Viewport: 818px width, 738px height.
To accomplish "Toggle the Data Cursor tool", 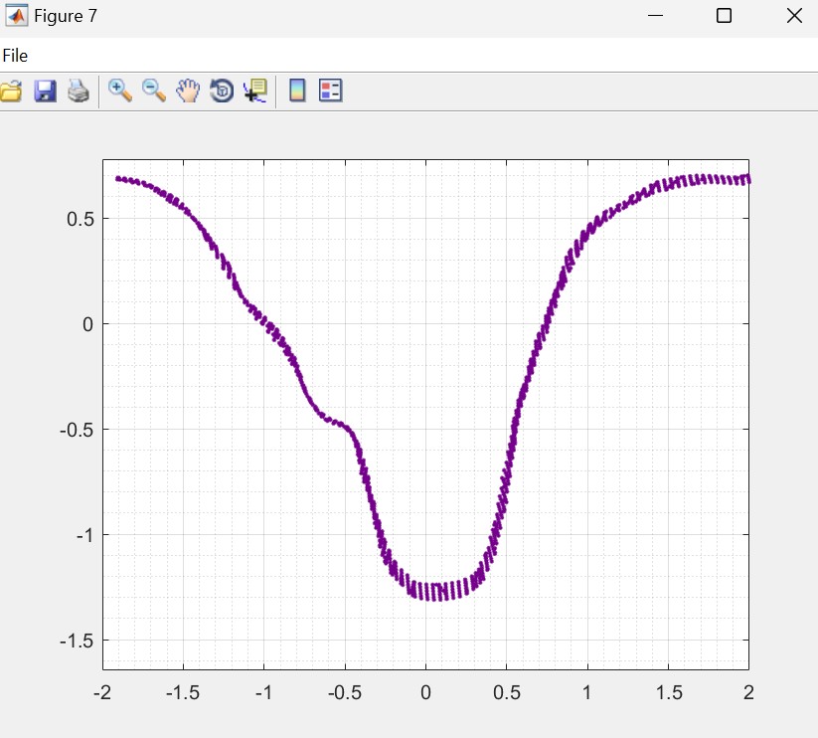I will (x=255, y=92).
